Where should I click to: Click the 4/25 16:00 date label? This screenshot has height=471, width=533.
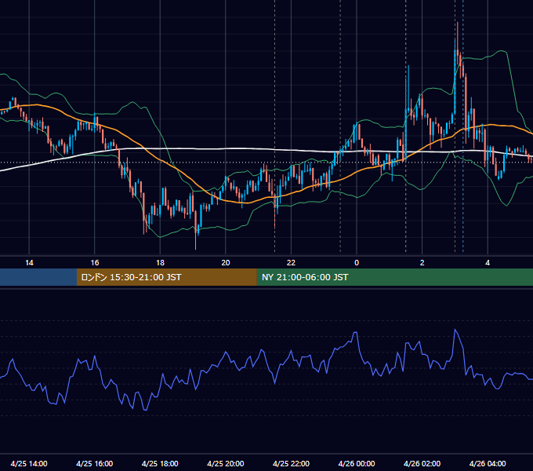coord(95,463)
